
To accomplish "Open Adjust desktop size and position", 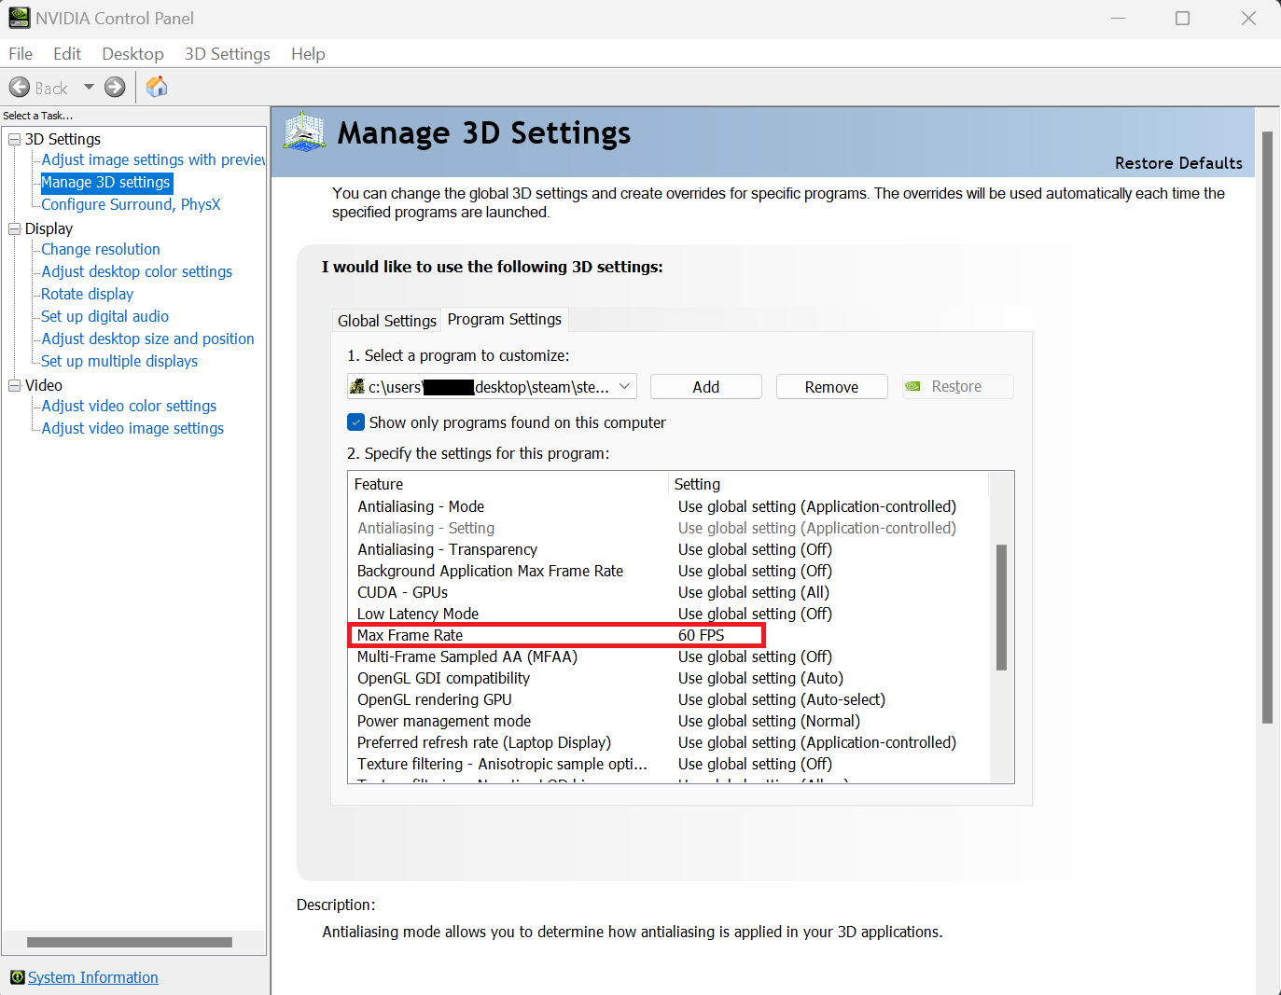I will click(148, 339).
